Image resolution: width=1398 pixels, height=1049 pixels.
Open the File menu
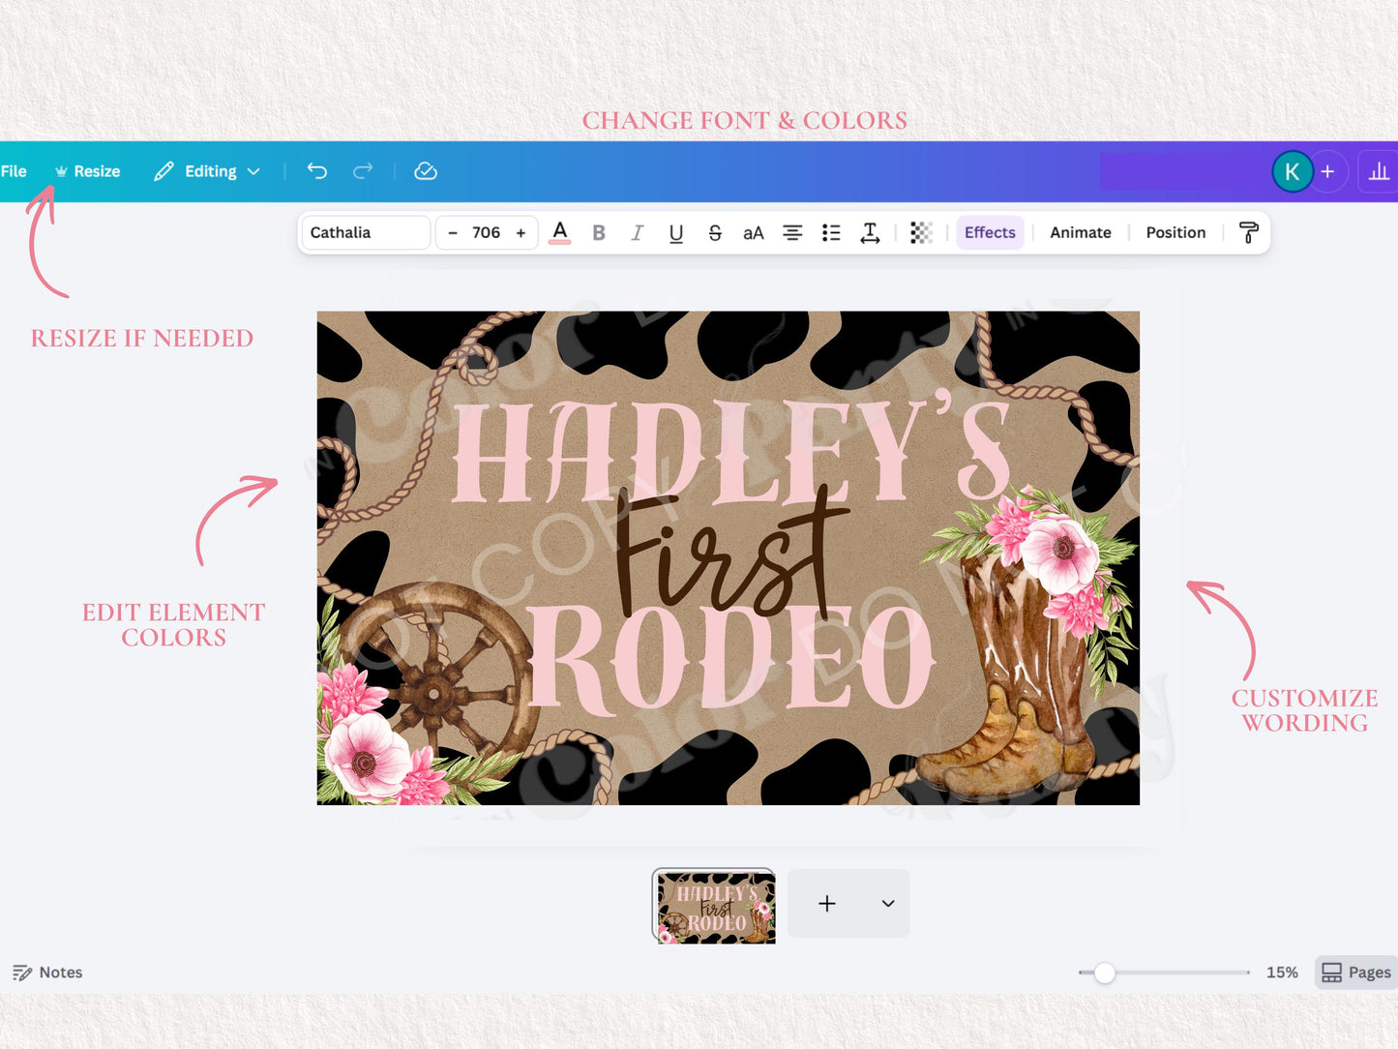[x=14, y=171]
